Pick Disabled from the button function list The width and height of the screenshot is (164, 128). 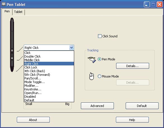pos(49,97)
